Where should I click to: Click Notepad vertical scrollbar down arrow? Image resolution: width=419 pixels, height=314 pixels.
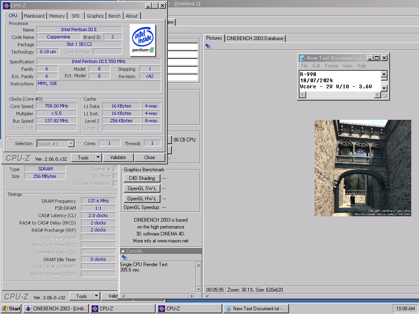(384, 88)
